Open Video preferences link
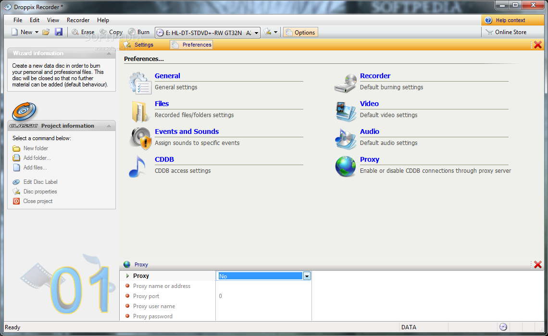548x336 pixels. 369,104
